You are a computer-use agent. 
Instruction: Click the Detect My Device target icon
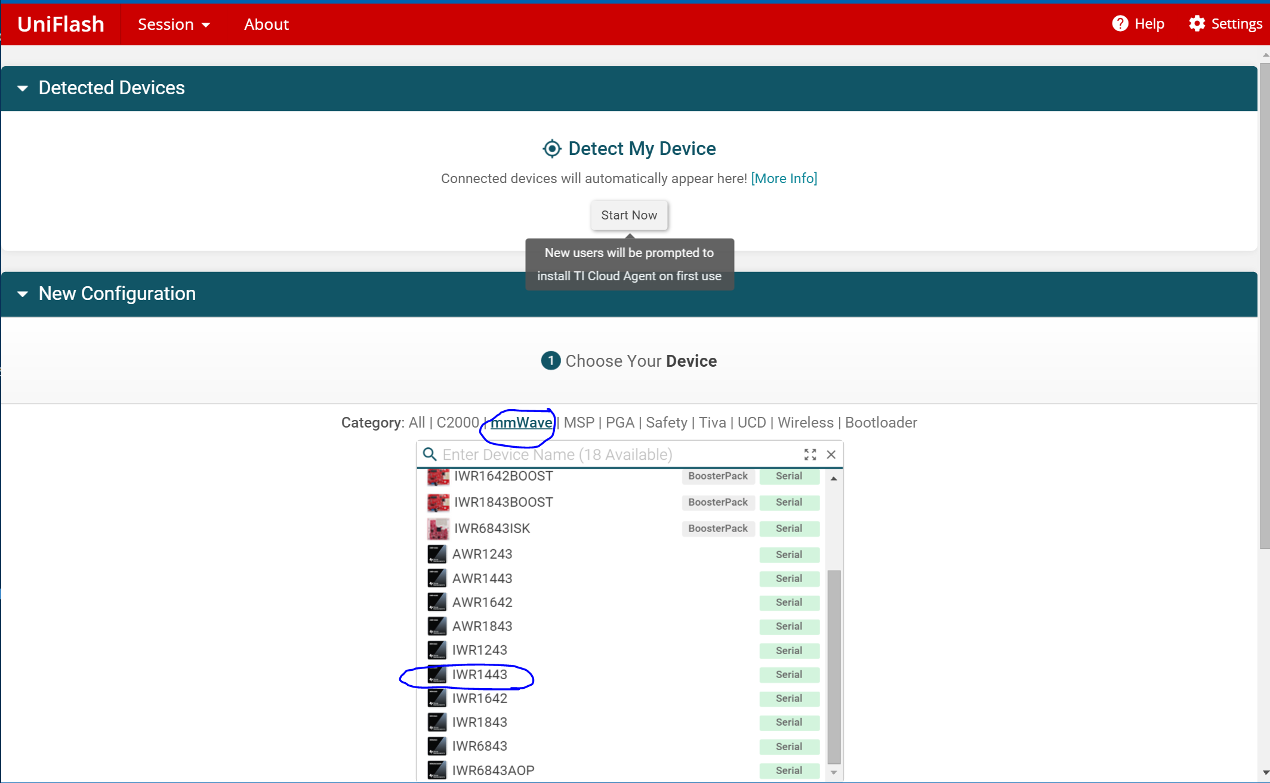(x=552, y=148)
